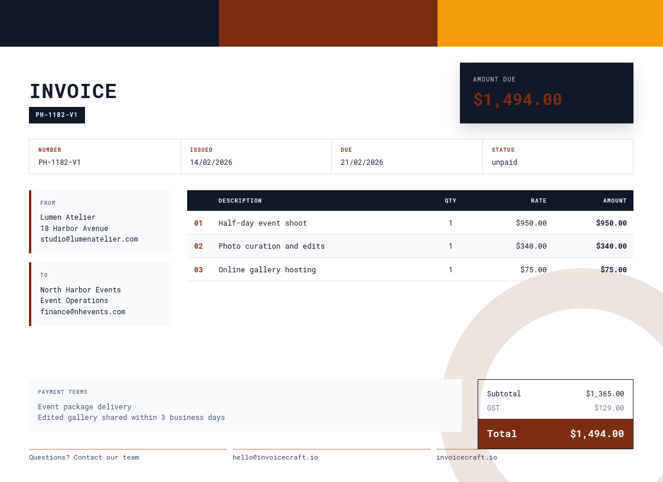Click the 18 Harbor Avenue address line

pyautogui.click(x=74, y=229)
